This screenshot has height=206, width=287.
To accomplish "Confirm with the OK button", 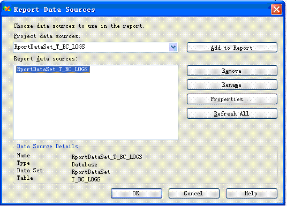I will point(137,193).
